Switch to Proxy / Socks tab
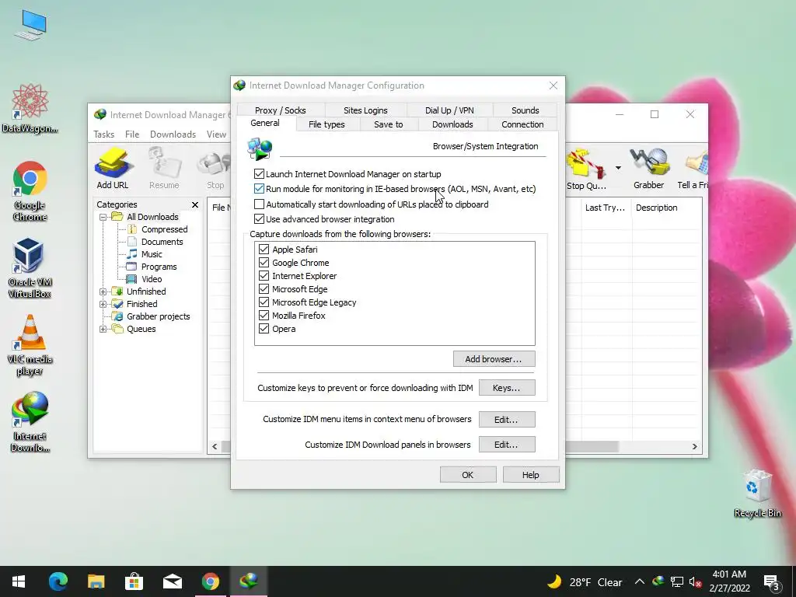 click(280, 110)
